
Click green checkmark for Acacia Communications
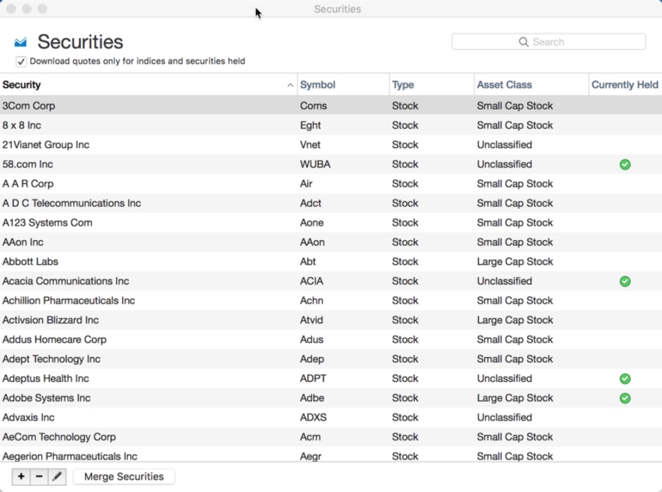[x=625, y=282]
